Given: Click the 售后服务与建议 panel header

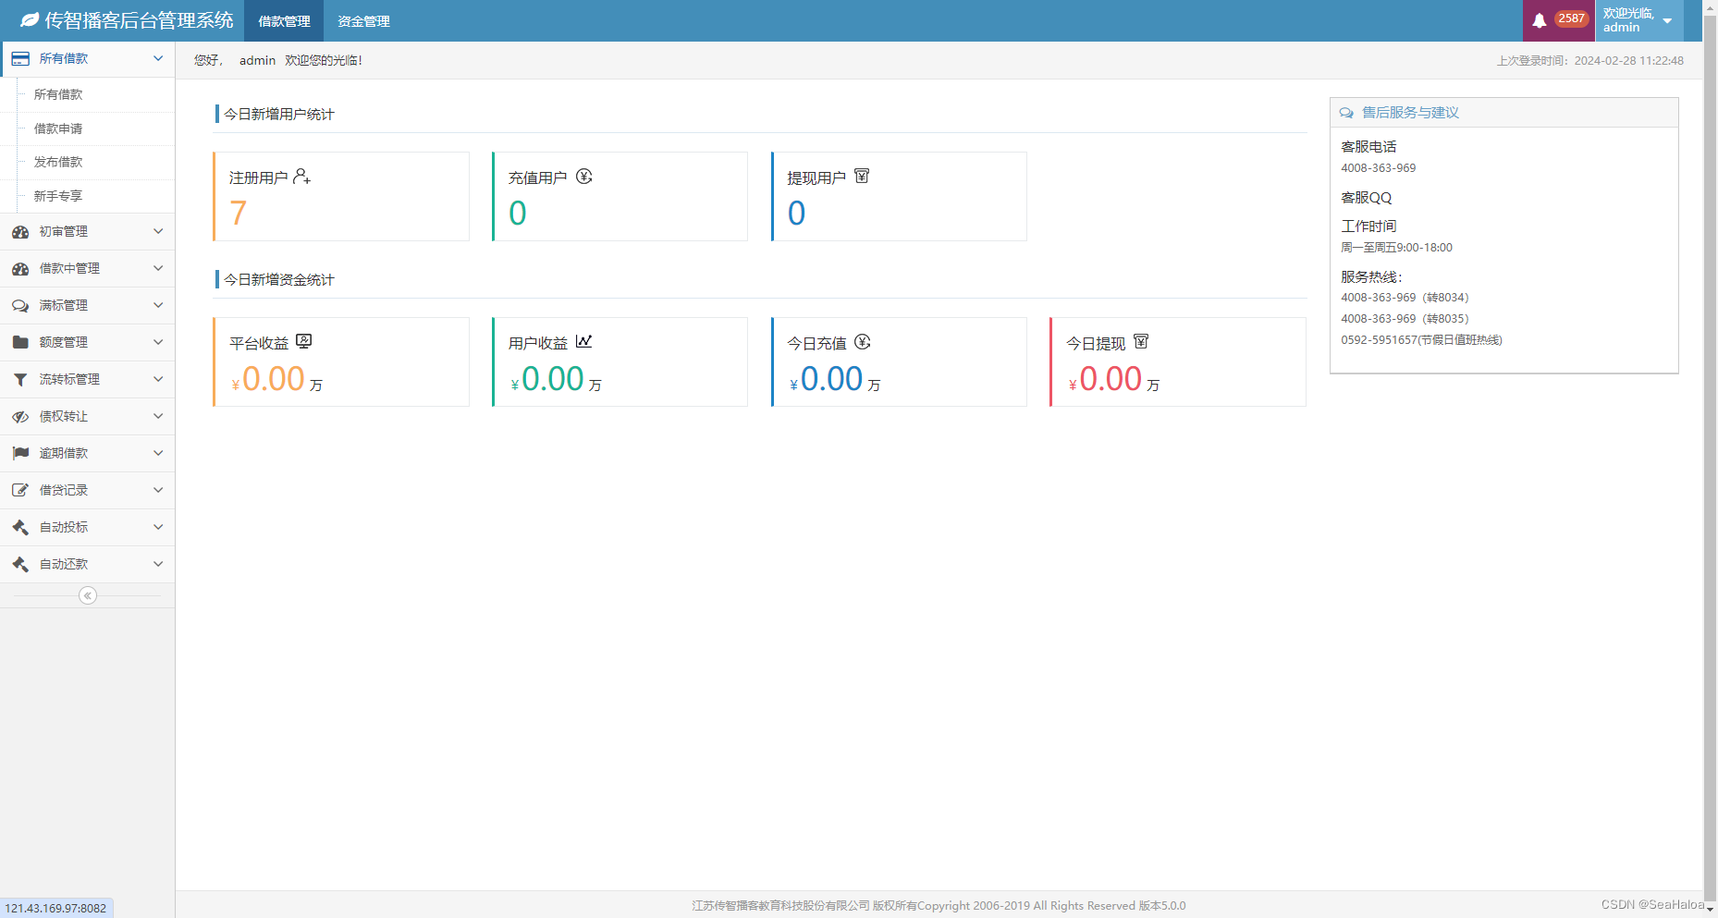Looking at the screenshot, I should point(1503,113).
